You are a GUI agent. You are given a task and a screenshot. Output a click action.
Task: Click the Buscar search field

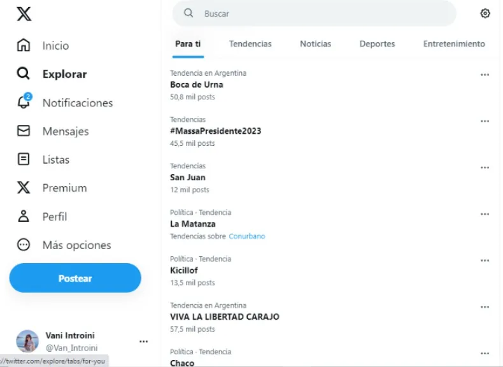coord(318,13)
